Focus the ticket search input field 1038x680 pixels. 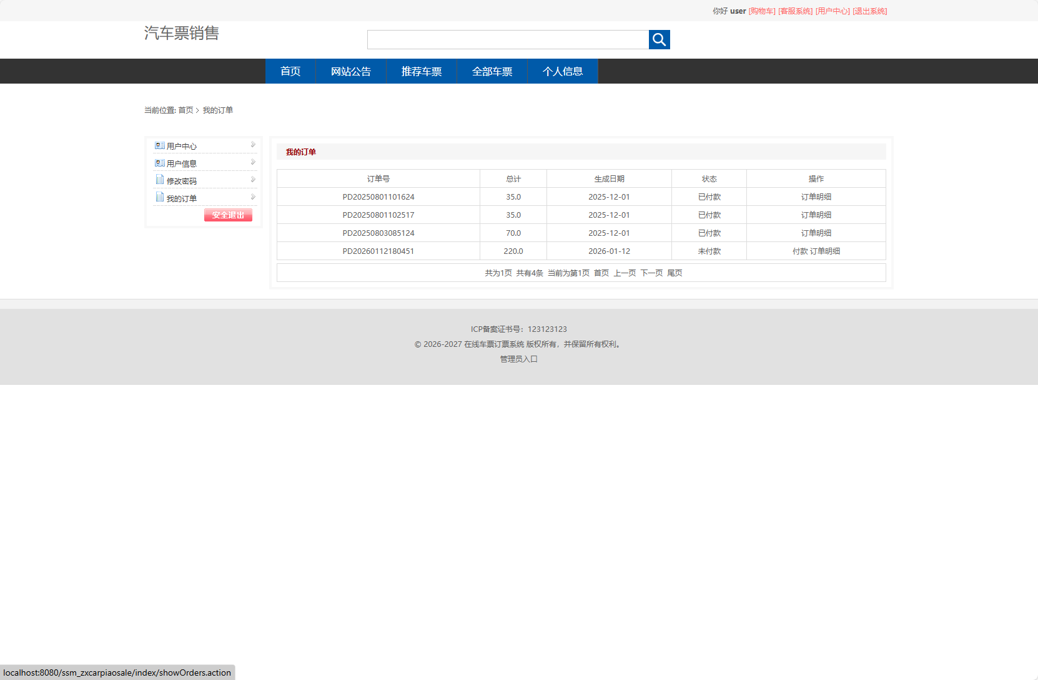point(508,40)
